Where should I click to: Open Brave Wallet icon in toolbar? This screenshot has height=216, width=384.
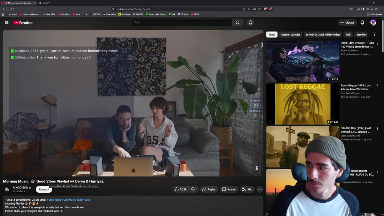click(x=367, y=9)
